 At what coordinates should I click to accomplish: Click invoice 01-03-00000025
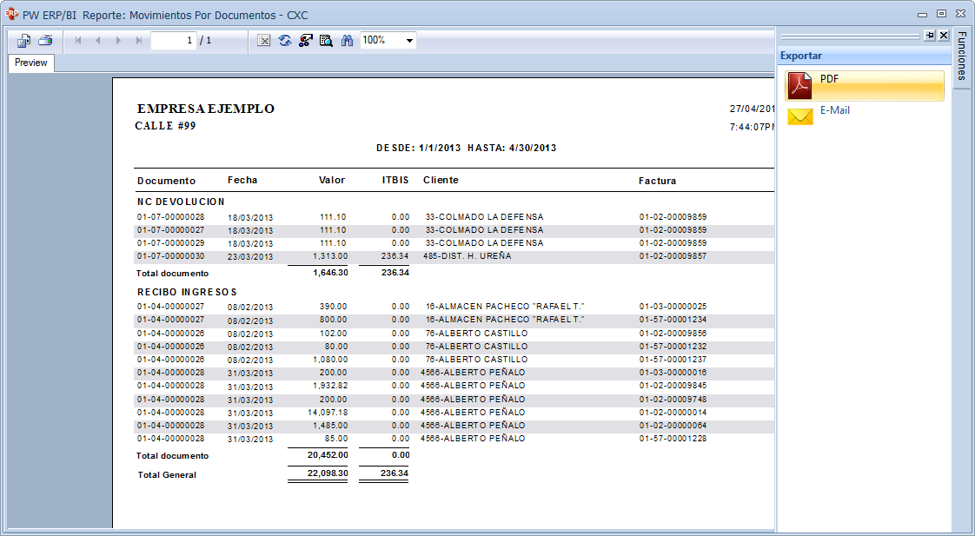pyautogui.click(x=673, y=307)
